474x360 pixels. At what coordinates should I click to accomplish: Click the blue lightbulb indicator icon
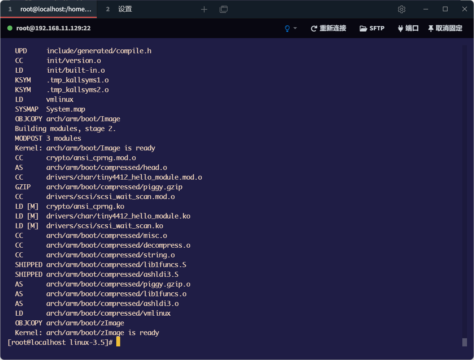pyautogui.click(x=287, y=28)
